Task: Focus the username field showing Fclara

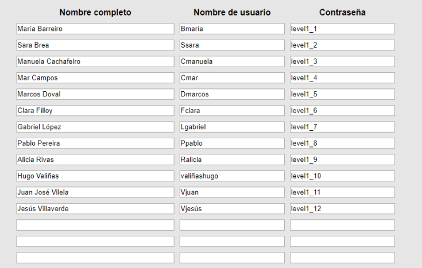Action: pyautogui.click(x=231, y=111)
